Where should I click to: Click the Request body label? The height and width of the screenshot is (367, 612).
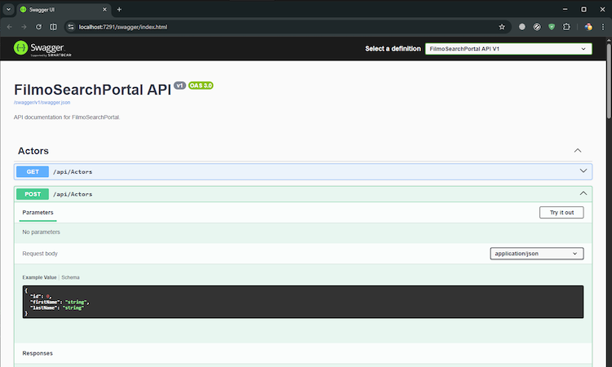[40, 254]
